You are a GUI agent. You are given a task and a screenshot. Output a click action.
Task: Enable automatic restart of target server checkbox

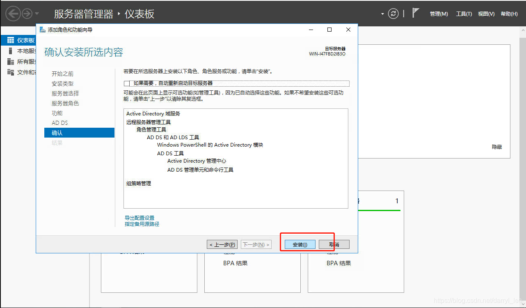point(127,83)
